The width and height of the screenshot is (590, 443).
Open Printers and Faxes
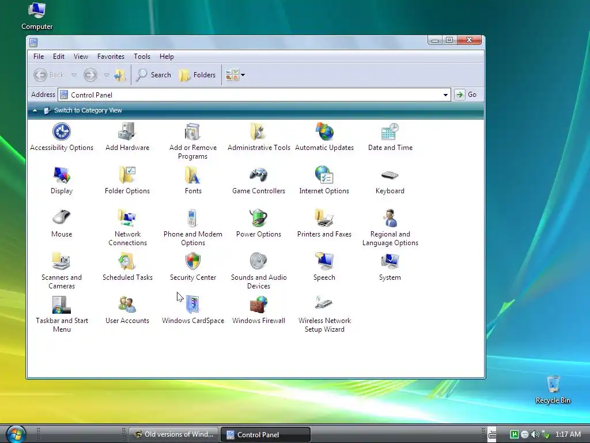tap(324, 224)
